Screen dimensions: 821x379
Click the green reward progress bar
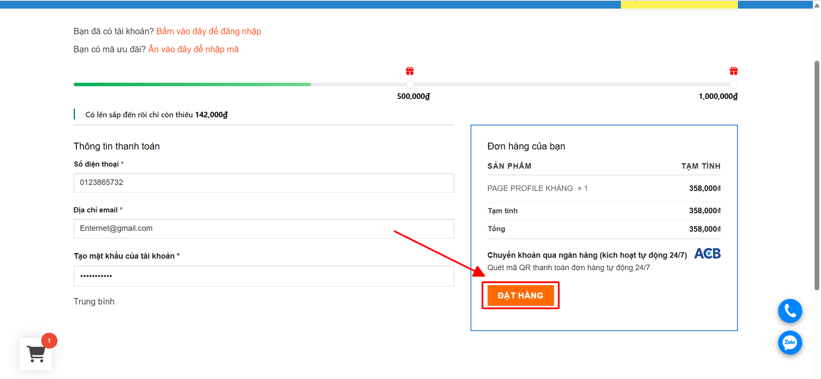(x=192, y=84)
